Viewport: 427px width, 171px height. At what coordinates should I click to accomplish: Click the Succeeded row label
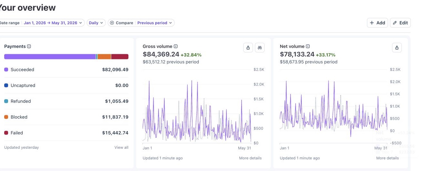tap(22, 70)
